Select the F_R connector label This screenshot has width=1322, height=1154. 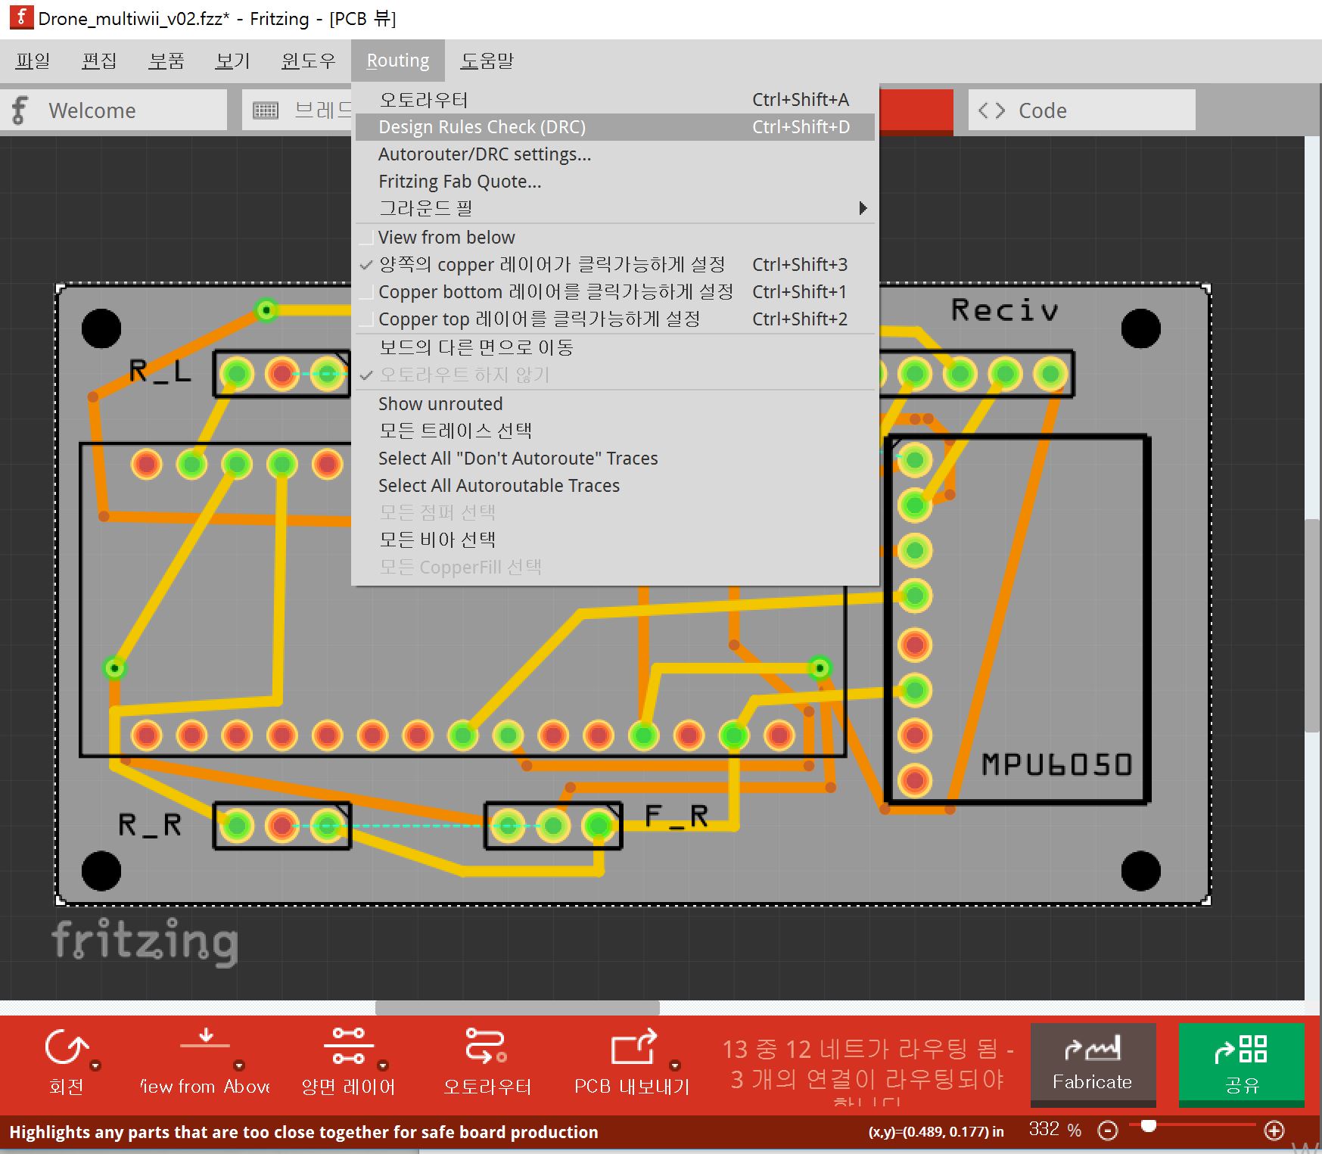(x=677, y=816)
